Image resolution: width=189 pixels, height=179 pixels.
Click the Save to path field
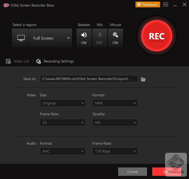89,79
